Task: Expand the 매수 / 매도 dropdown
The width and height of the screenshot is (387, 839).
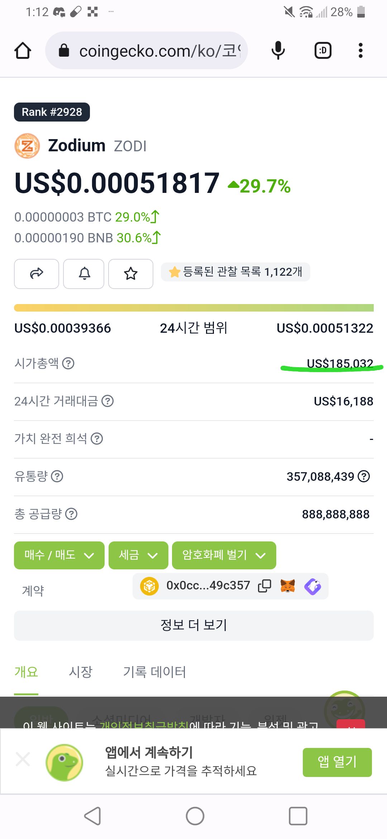Action: click(59, 555)
